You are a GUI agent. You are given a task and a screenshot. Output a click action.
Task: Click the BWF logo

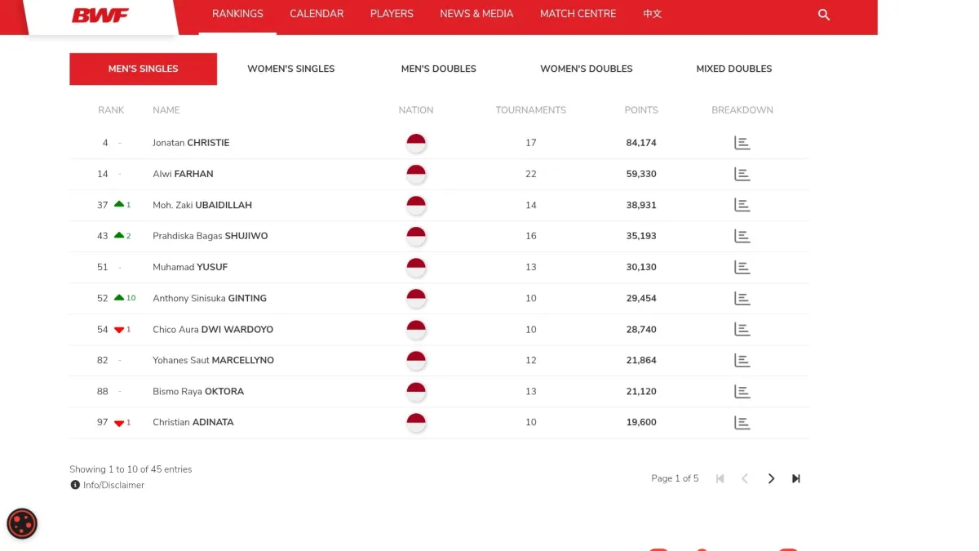coord(100,16)
